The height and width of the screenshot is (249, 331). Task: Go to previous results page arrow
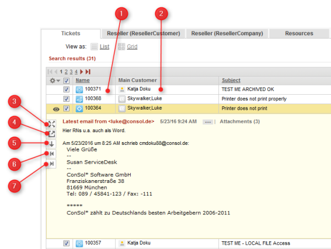[x=56, y=72]
